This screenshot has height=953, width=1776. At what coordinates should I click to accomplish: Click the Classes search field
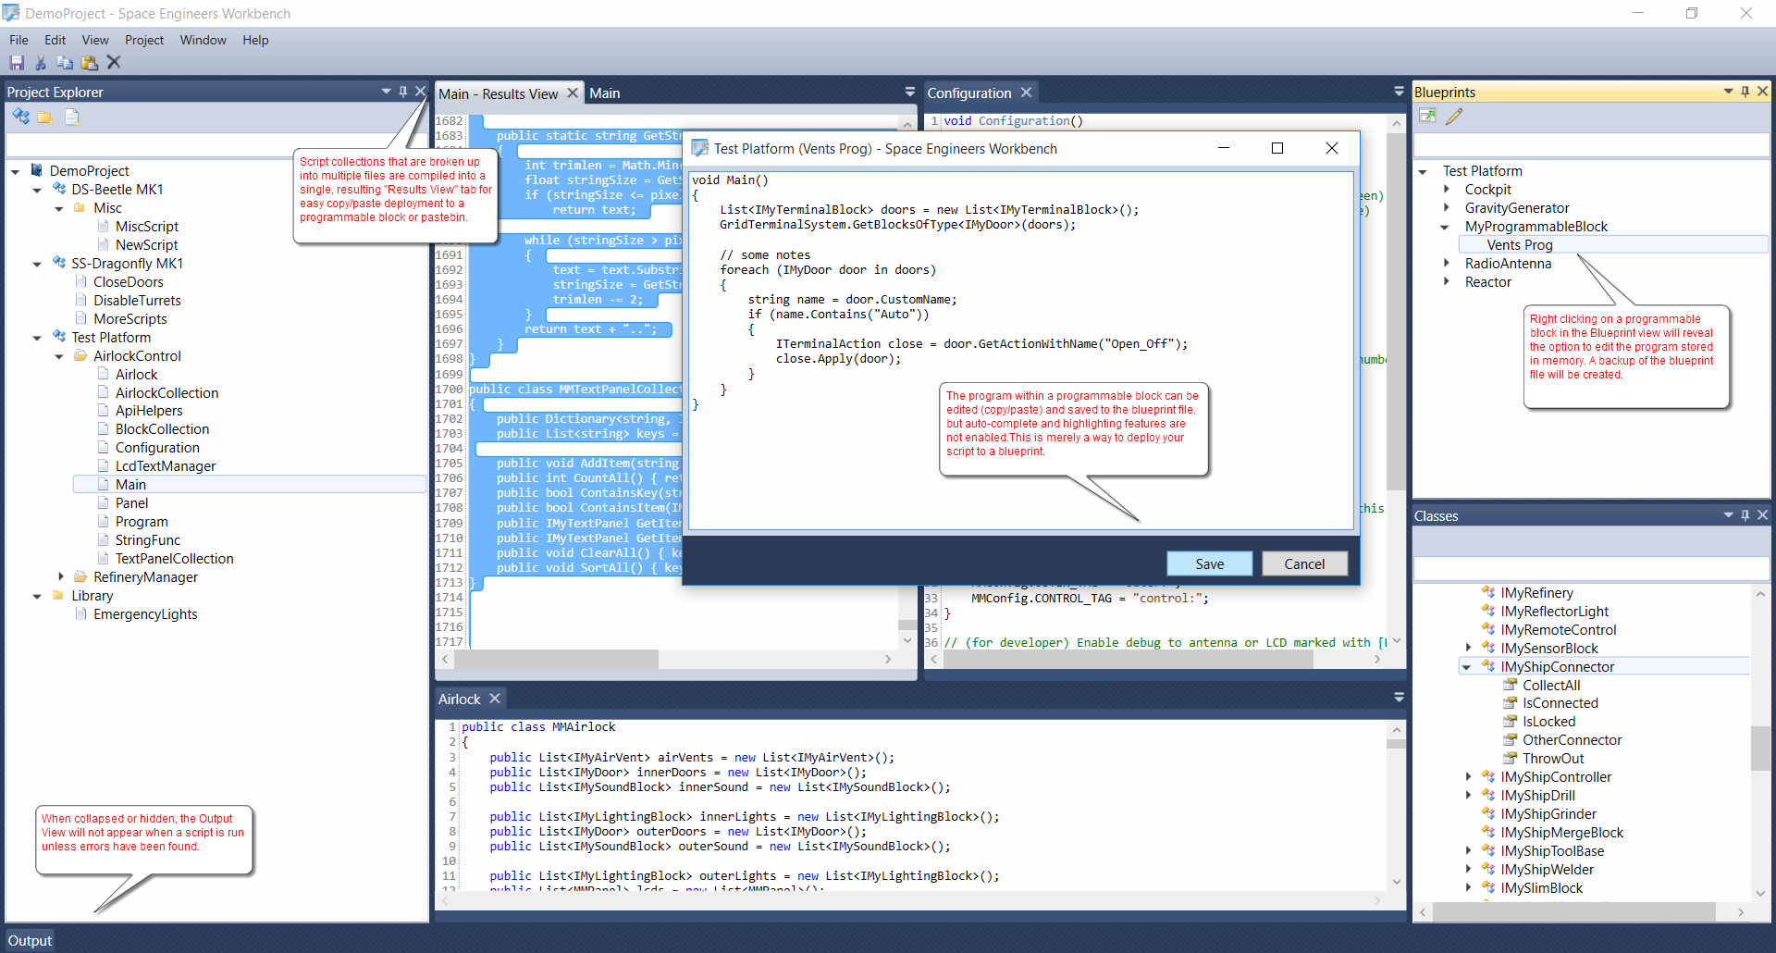1591,568
